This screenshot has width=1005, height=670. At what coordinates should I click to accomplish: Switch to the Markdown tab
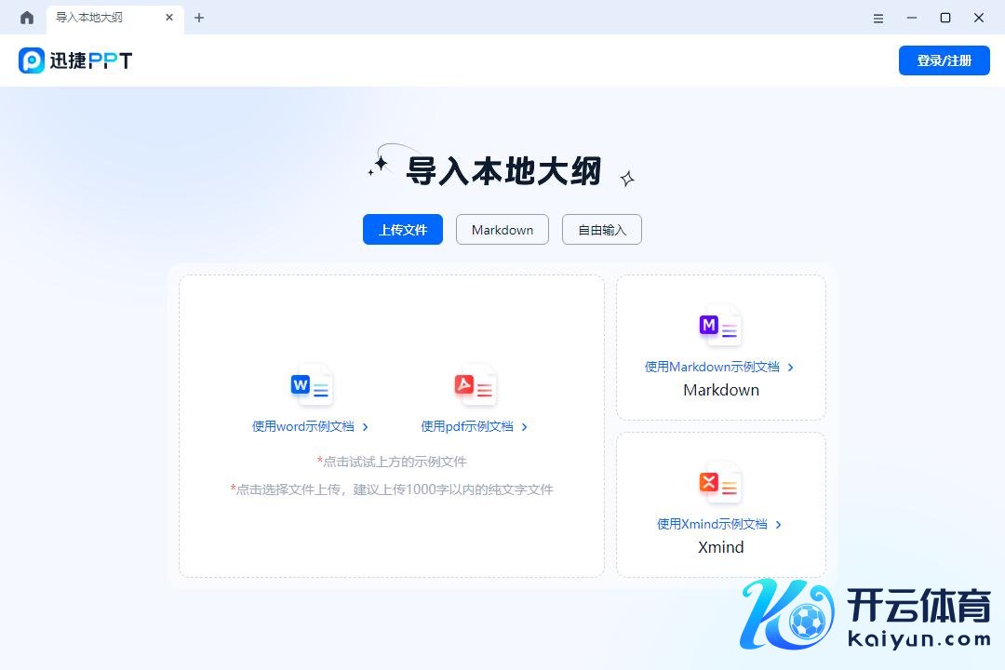point(502,230)
